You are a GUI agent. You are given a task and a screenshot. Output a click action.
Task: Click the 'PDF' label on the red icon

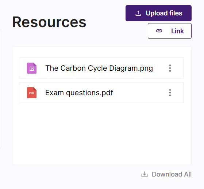32,93
